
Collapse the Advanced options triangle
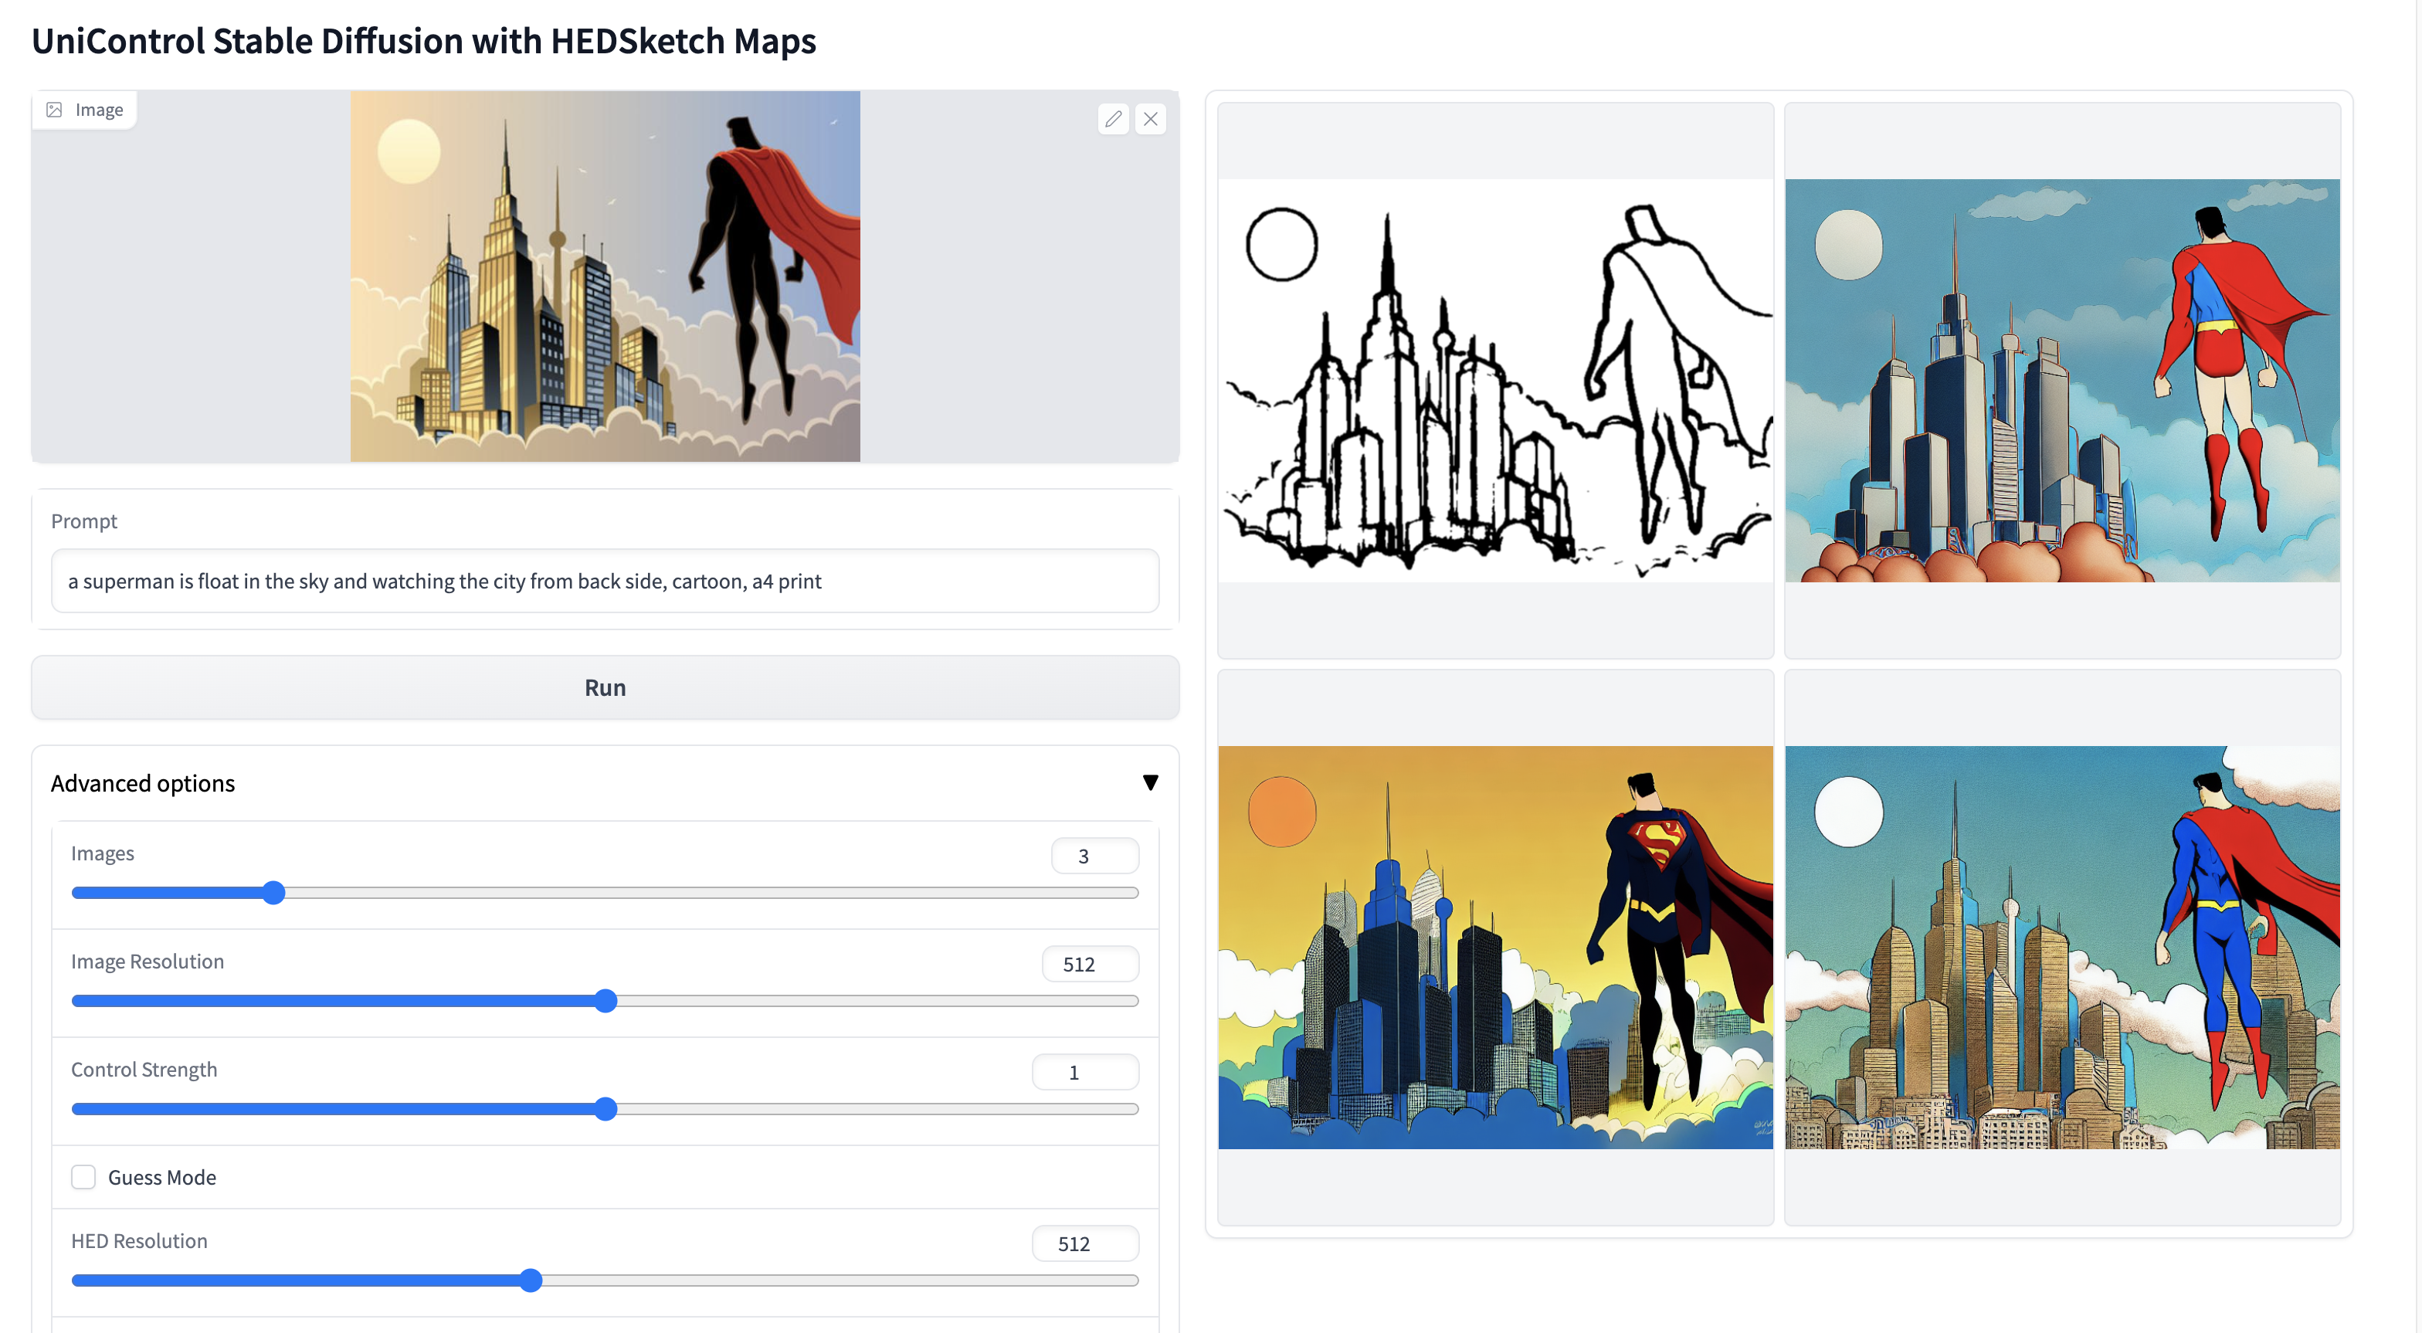coord(1150,783)
